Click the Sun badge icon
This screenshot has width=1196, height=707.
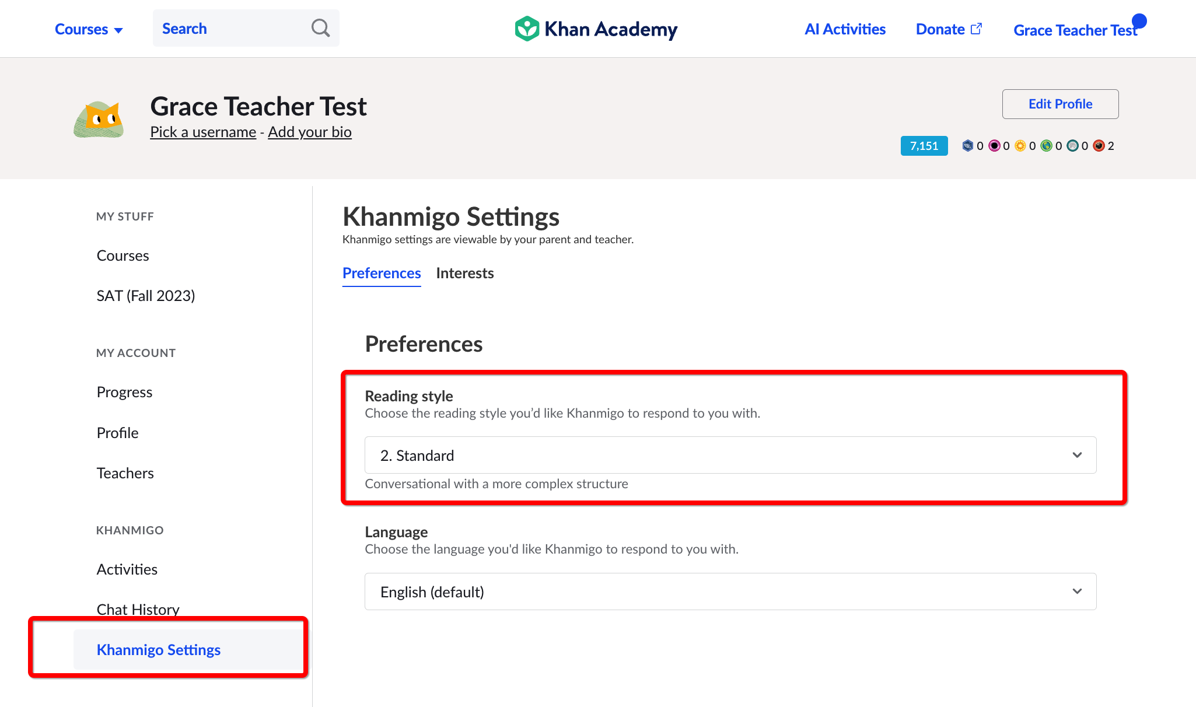1020,146
